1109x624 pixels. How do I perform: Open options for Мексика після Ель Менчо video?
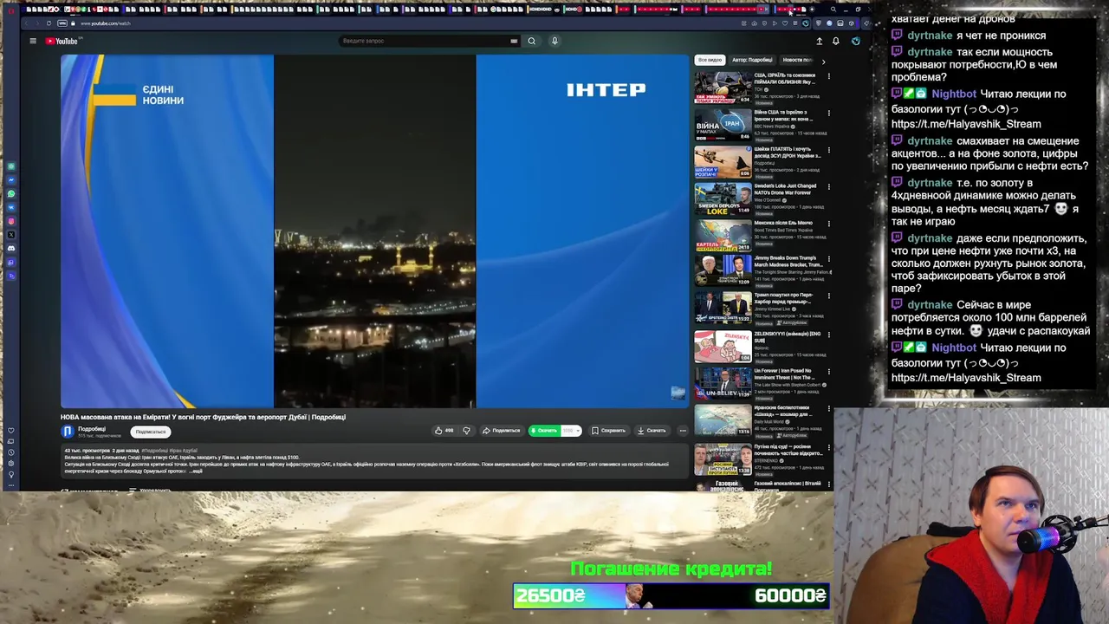pos(828,224)
